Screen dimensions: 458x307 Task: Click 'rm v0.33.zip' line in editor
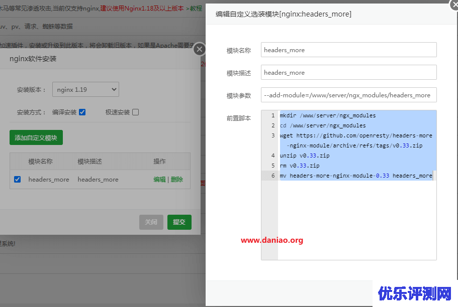click(x=300, y=166)
